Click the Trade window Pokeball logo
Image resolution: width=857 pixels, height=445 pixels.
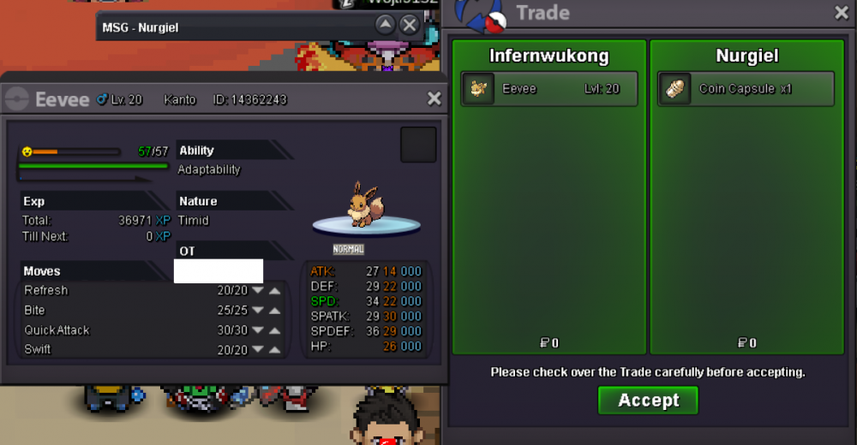point(480,15)
